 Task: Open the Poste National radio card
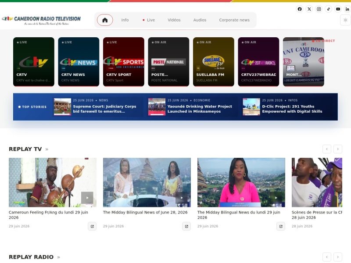click(168, 62)
